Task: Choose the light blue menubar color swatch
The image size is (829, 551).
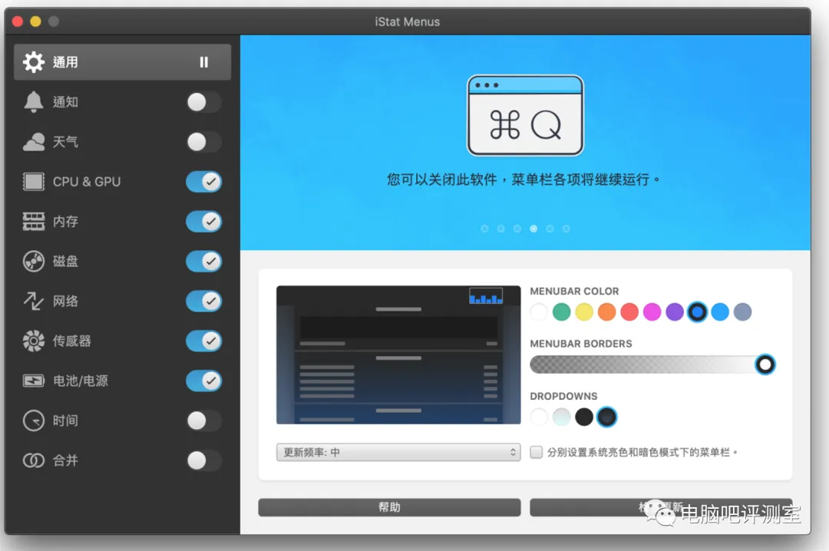Action: [720, 312]
